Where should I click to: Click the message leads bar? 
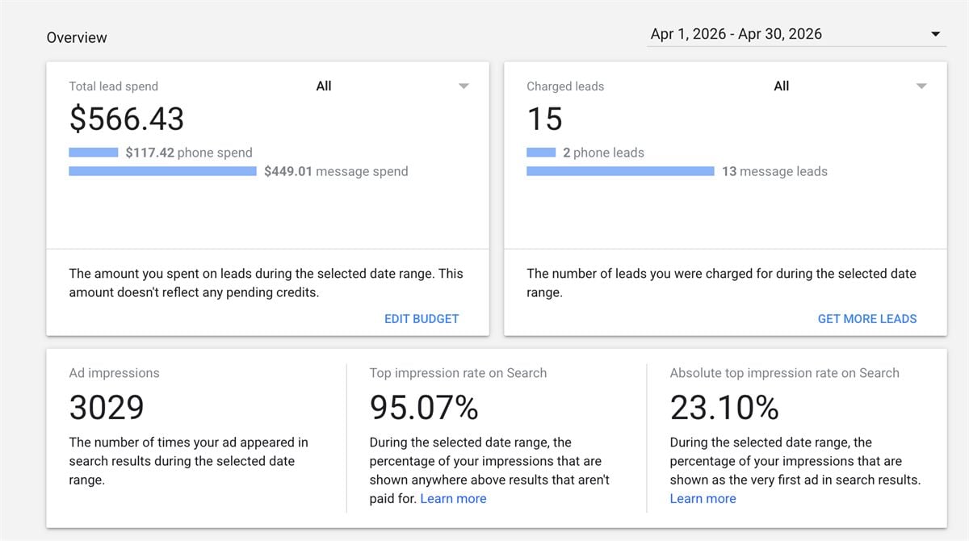tap(620, 171)
